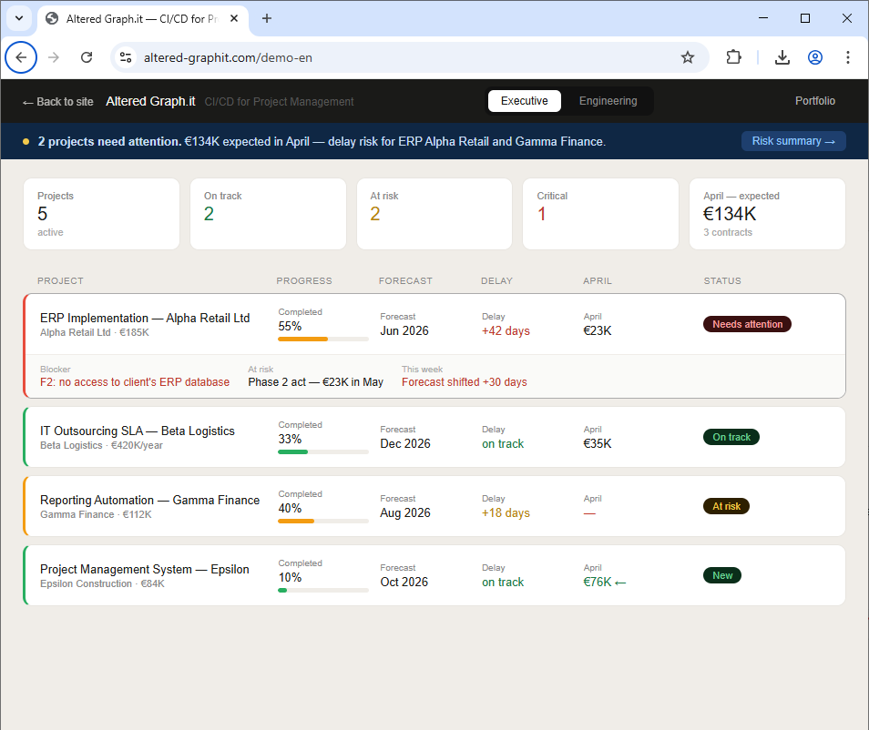Click the +18 days delay value

(506, 512)
